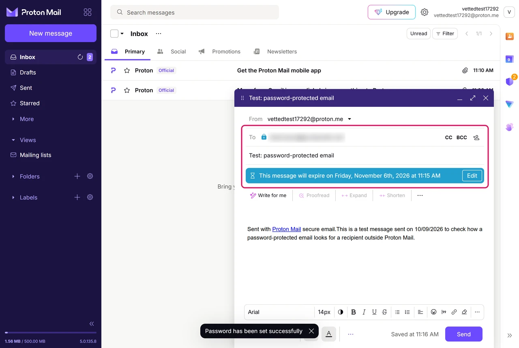This screenshot has height=348, width=519.
Task: Switch to the Newsletters tab
Action: (275, 51)
